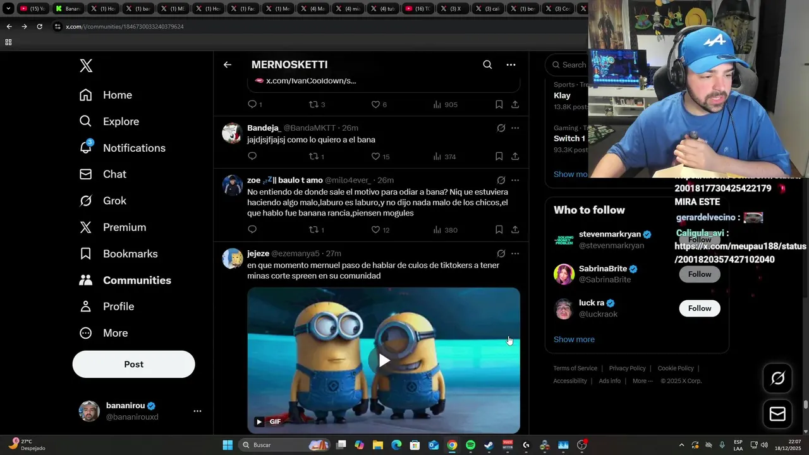Open Explore from the sidebar
This screenshot has height=455, width=809.
click(x=109, y=121)
